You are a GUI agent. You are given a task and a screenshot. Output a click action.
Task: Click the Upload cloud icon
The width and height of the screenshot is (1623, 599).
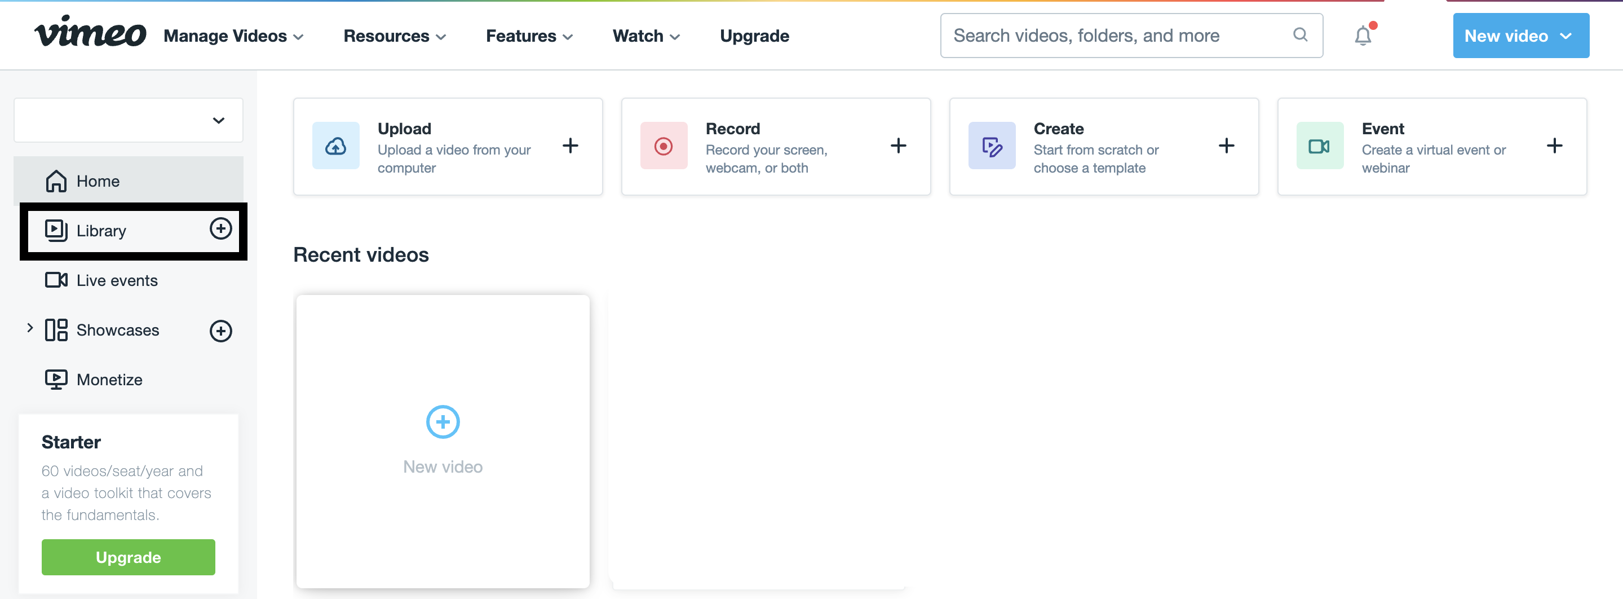[336, 146]
